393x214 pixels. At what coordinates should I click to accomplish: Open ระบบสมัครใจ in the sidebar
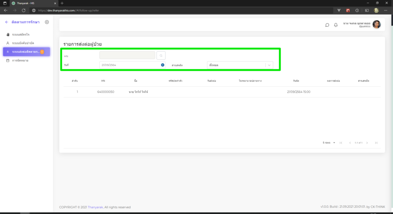pos(20,35)
